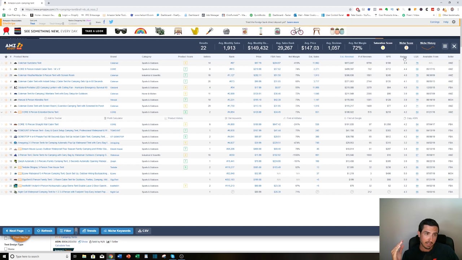Expand the Coleman Cabin Tent with Instant Setup row
The image size is (462, 260).
[x=2, y=81]
